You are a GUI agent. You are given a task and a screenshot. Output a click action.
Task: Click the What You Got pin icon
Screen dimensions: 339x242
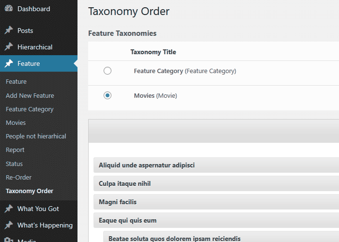click(x=9, y=209)
